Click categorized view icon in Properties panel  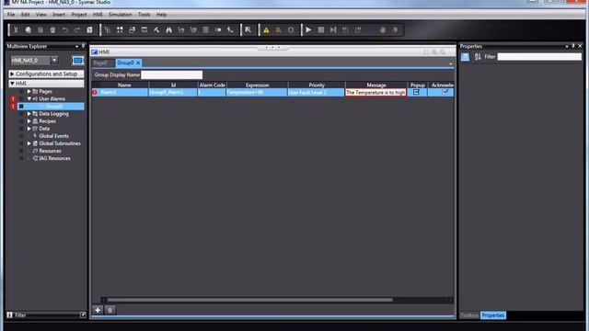(465, 57)
